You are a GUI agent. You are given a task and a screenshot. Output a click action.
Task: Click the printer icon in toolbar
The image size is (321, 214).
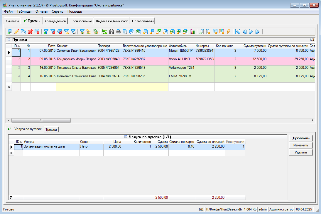pyautogui.click(x=118, y=32)
